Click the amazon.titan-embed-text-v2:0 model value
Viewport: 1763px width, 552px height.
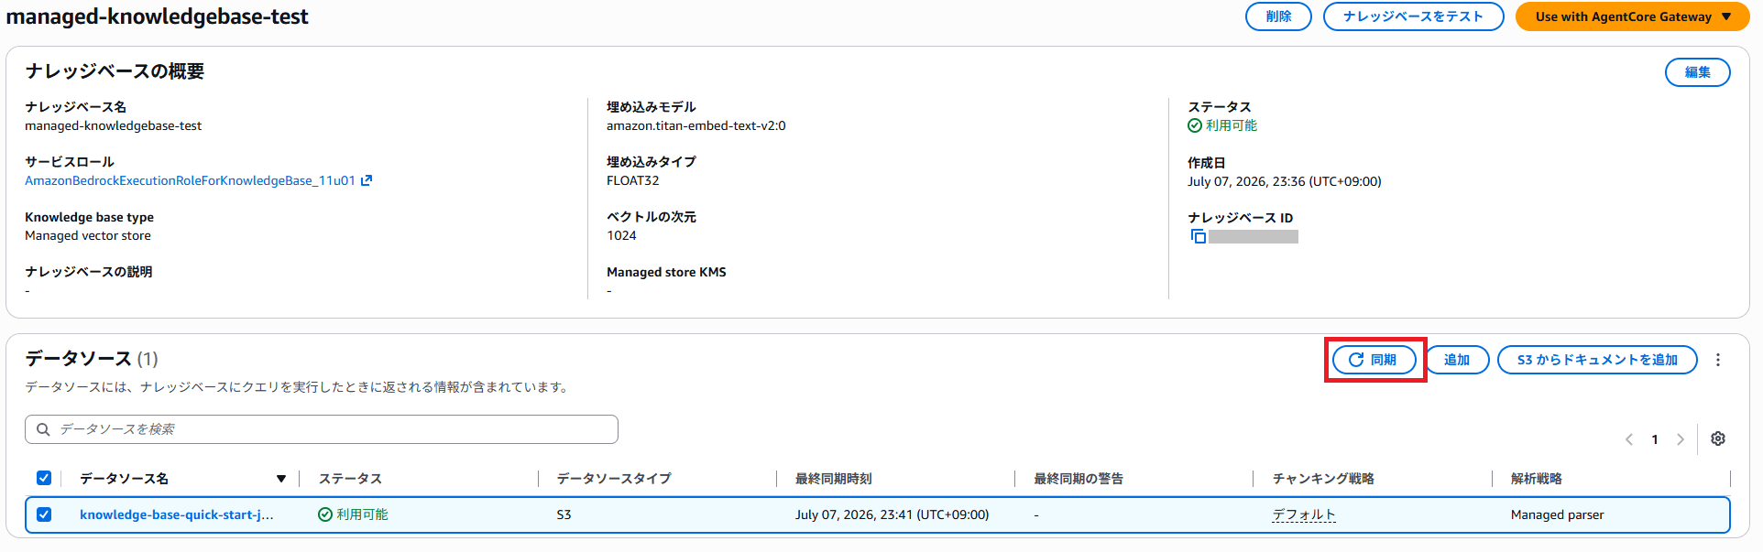tap(695, 125)
